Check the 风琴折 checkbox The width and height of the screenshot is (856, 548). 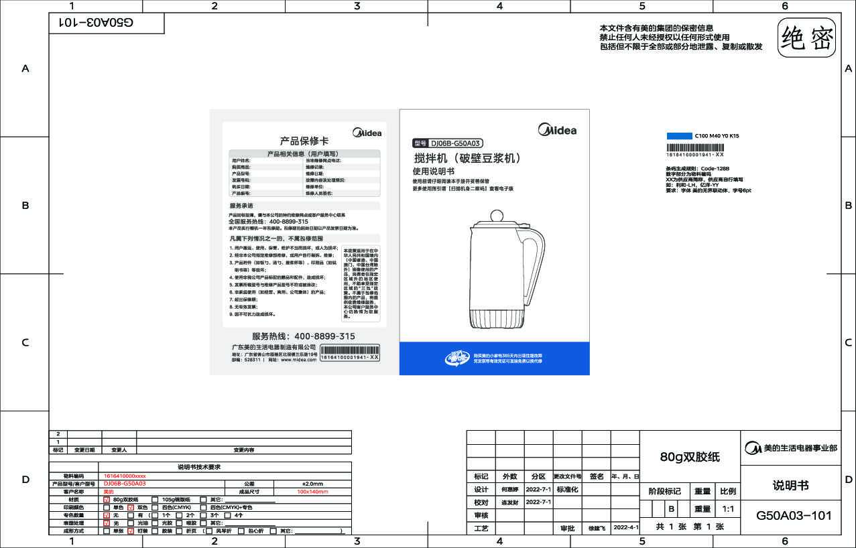coord(208,531)
